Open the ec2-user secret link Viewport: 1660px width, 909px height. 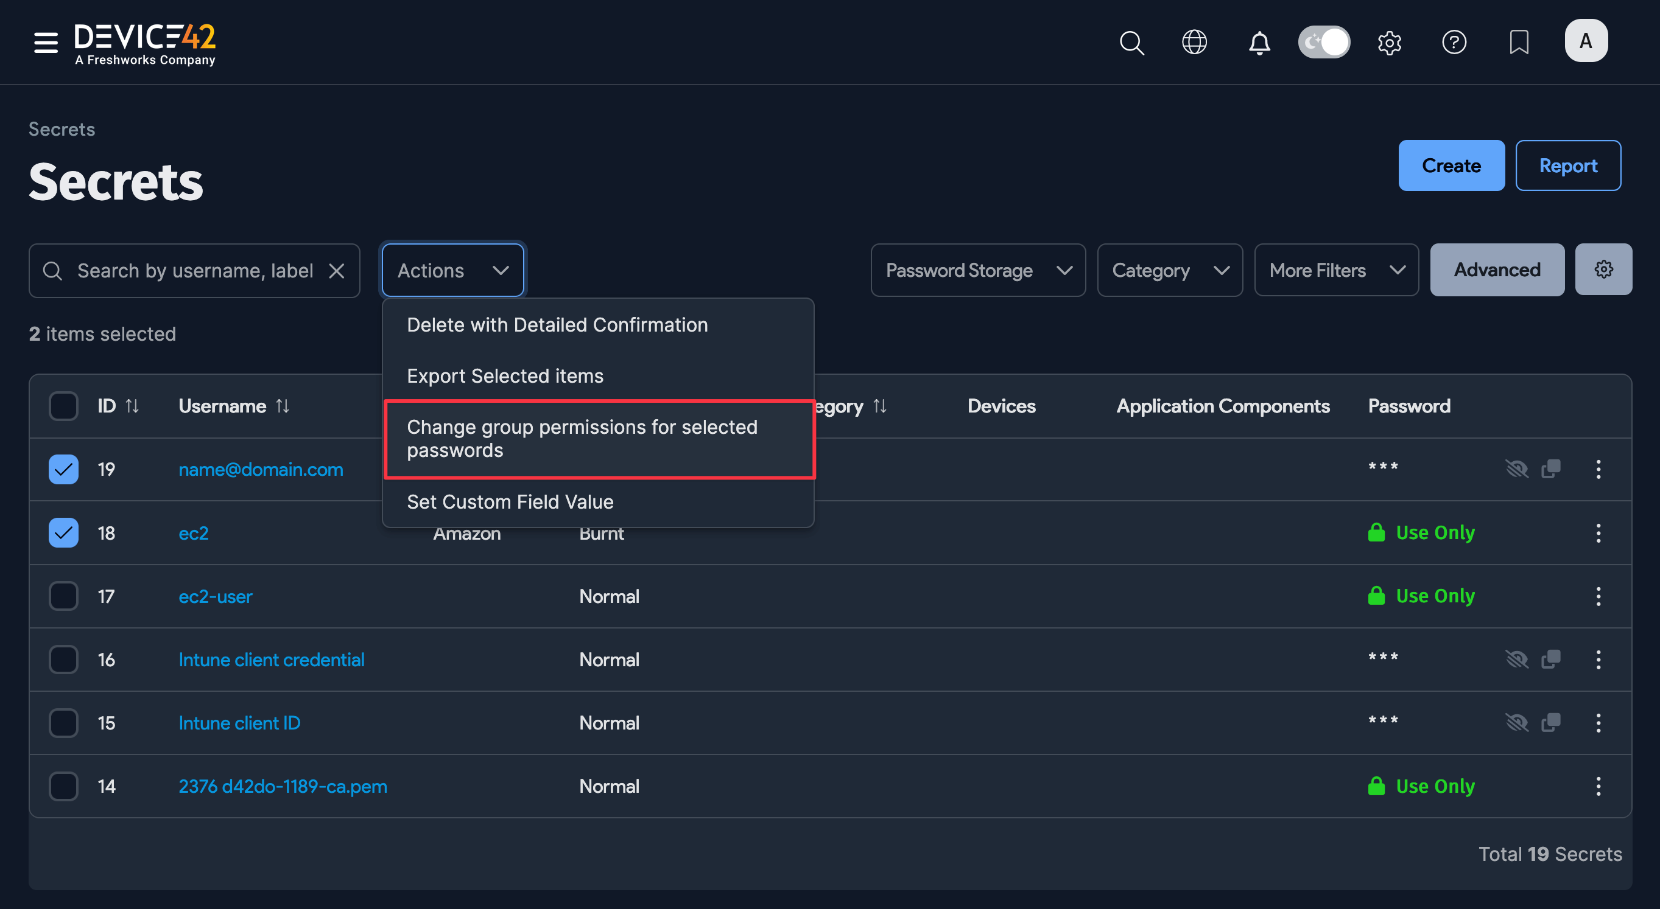pyautogui.click(x=215, y=596)
